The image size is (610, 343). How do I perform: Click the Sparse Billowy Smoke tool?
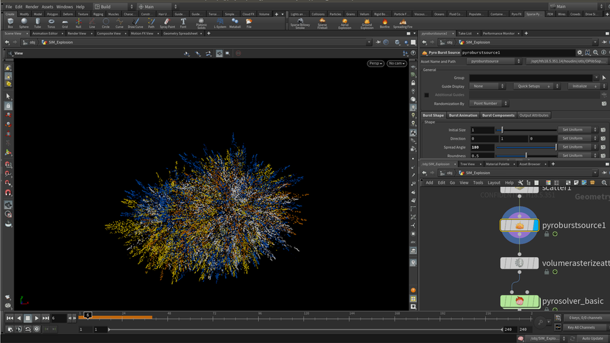click(300, 23)
